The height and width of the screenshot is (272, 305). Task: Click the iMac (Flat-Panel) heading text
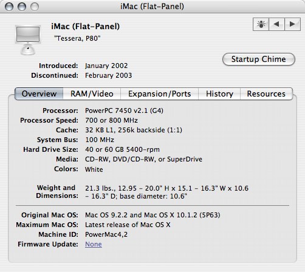pyautogui.click(x=86, y=26)
